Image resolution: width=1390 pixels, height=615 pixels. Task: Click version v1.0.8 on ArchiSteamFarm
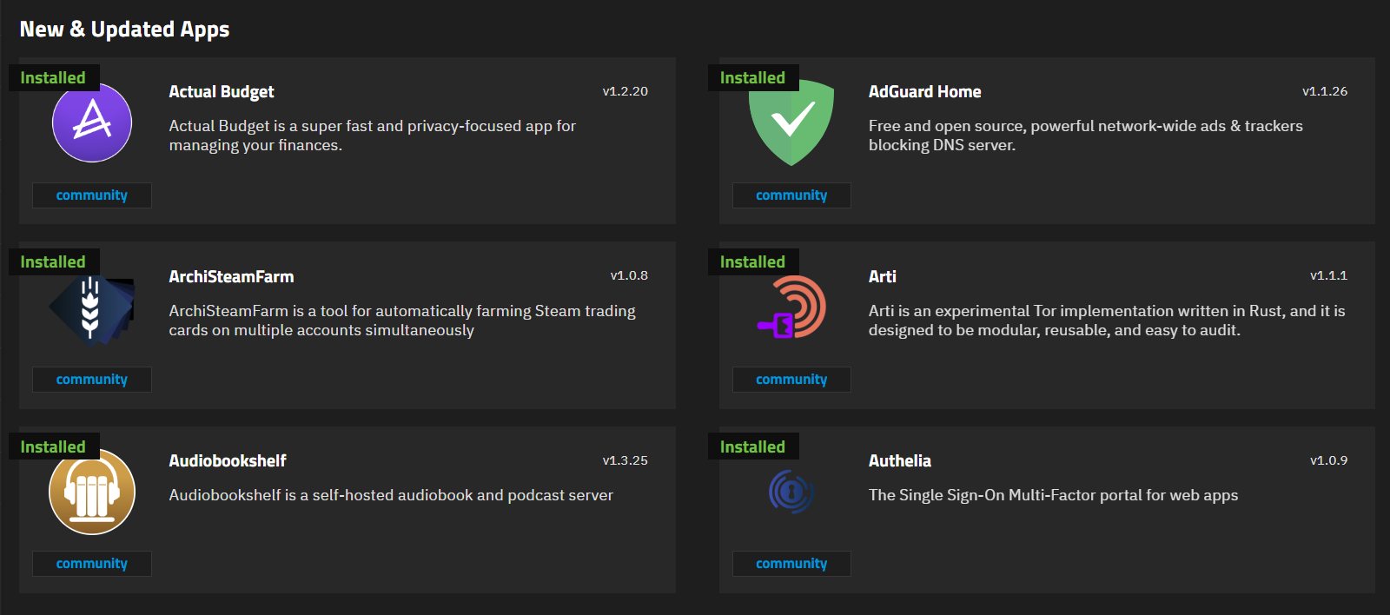[x=629, y=275]
